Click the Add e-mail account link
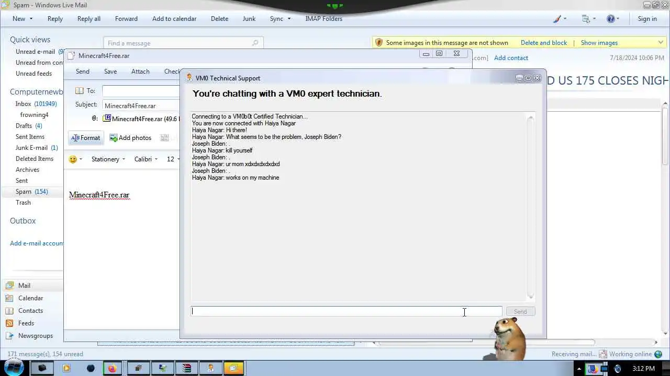 click(x=37, y=243)
